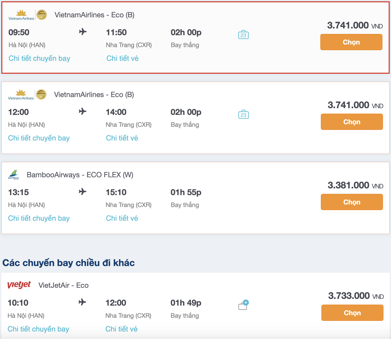Screen dimensions: 391x339
Task: Click the add-baggage icon on the VietJetAir flight
Action: [243, 305]
